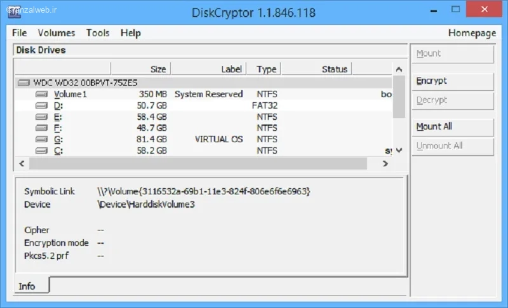The image size is (508, 308).
Task: Select the F: volume name
Action: [58, 128]
